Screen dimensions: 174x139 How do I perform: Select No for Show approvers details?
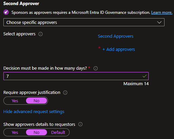[36, 132]
